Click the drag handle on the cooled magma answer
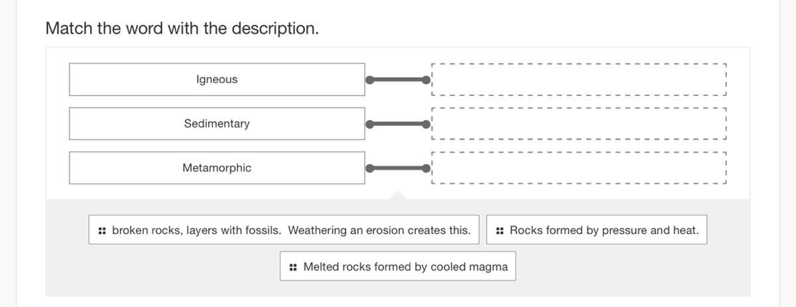Screen dimensions: 796x307 [x=293, y=267]
